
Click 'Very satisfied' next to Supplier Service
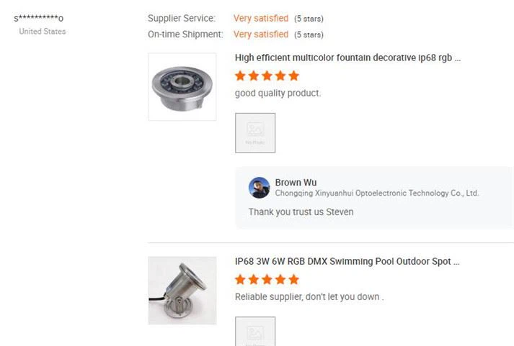coord(261,18)
